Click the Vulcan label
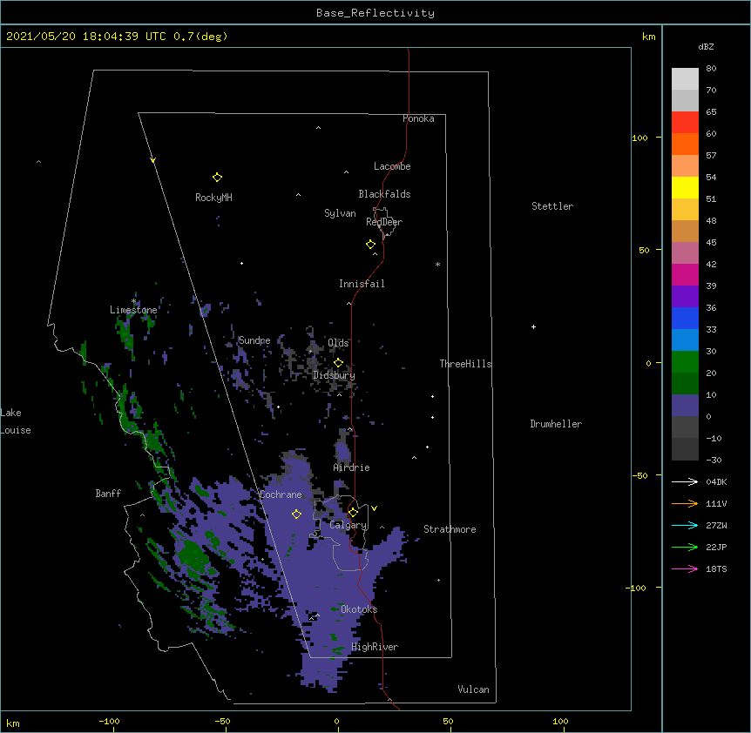The width and height of the screenshot is (751, 733). click(x=473, y=689)
